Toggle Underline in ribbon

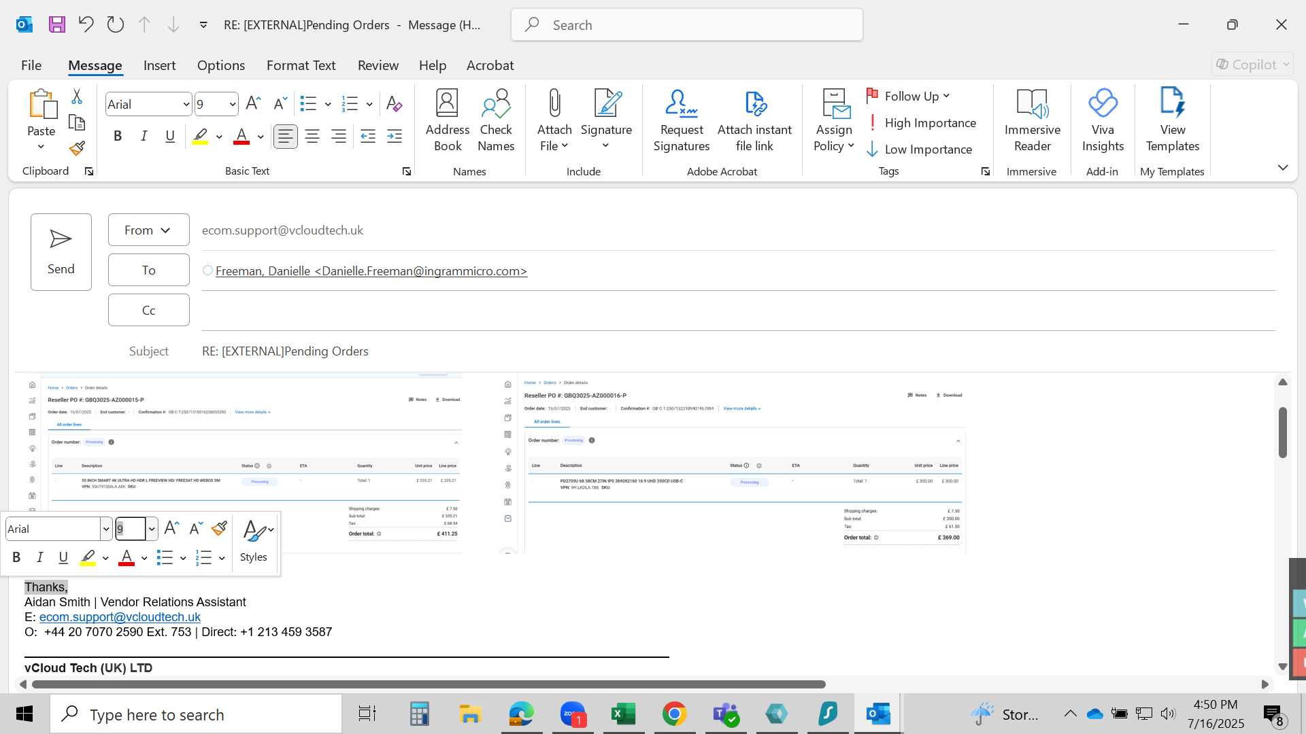pos(170,137)
